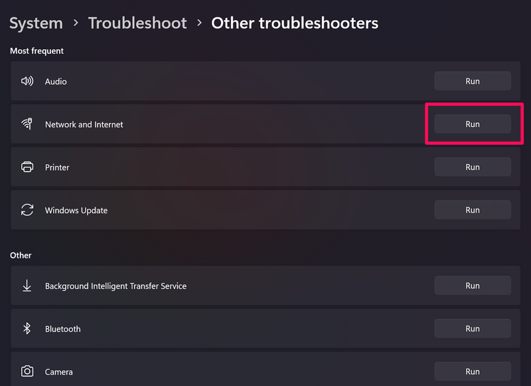Image resolution: width=531 pixels, height=386 pixels.
Task: Run the Network and Internet troubleshooter
Action: pos(473,124)
